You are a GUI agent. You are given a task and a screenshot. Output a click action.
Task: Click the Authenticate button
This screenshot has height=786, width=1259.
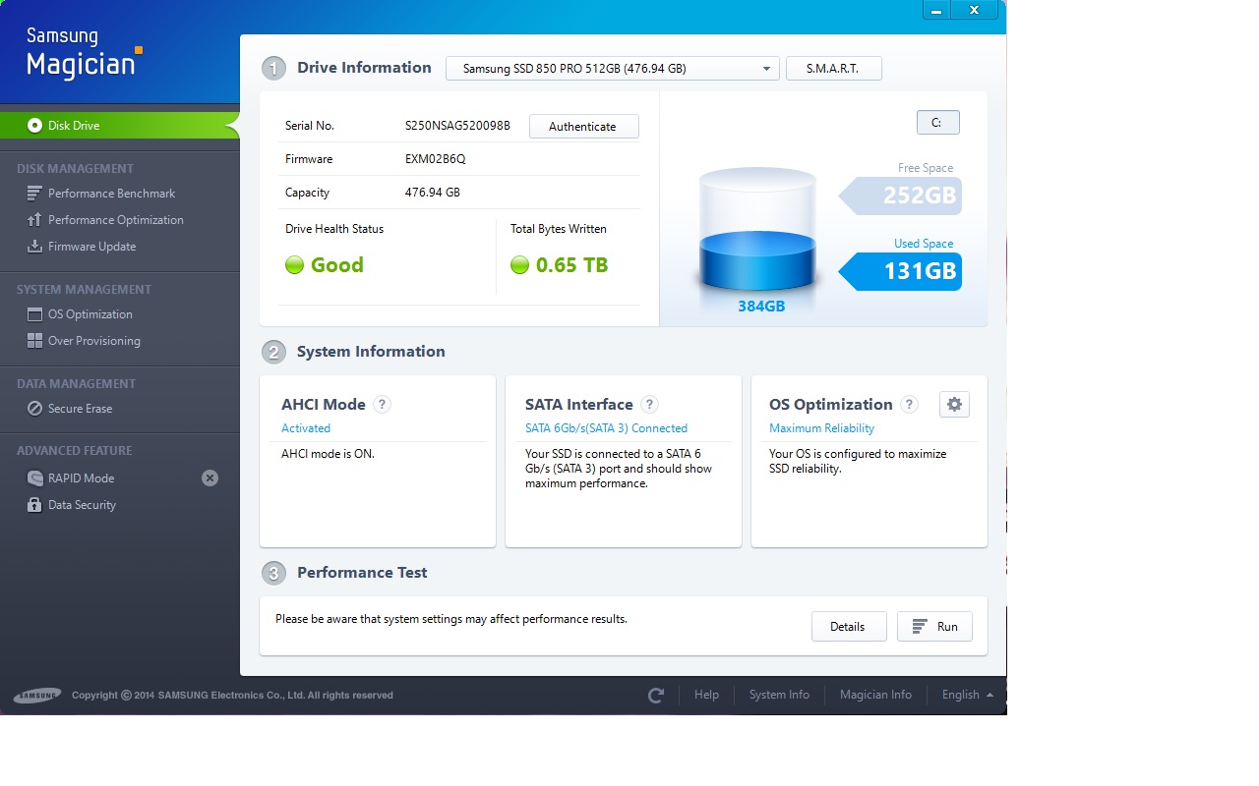[583, 127]
